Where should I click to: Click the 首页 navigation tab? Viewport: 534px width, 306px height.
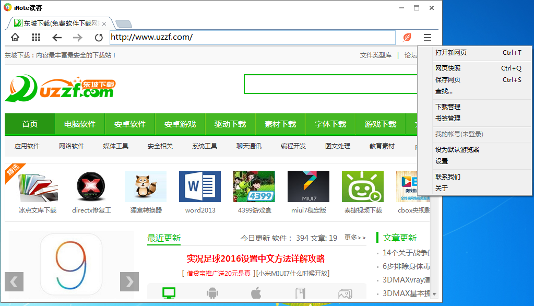point(30,124)
